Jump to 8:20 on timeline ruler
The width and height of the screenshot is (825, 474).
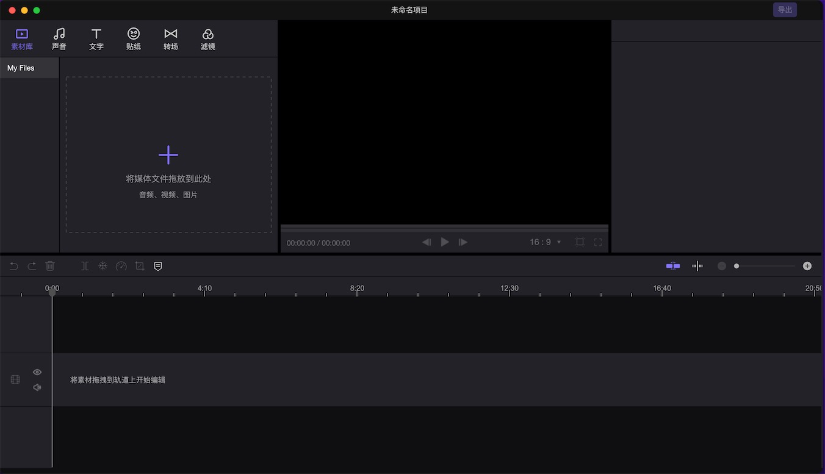[x=357, y=288]
